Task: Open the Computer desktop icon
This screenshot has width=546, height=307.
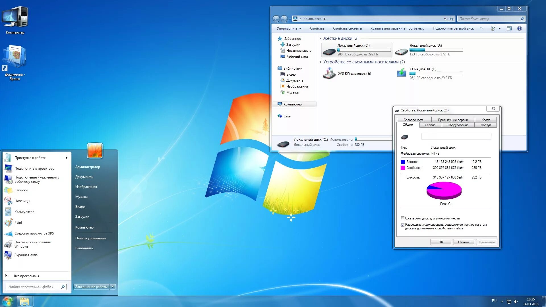Action: (x=15, y=17)
